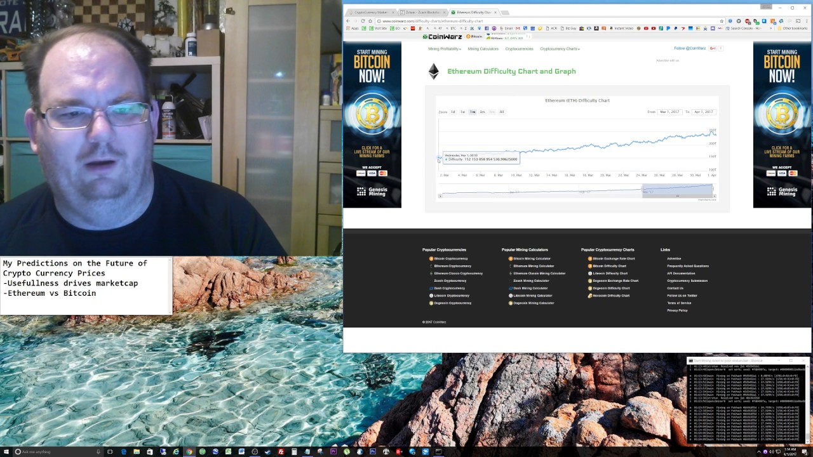
Task: Click the browser reload icon
Action: point(363,21)
